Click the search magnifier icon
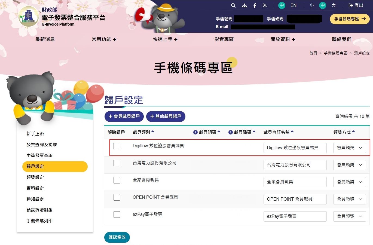The image size is (373, 245). (x=233, y=5)
